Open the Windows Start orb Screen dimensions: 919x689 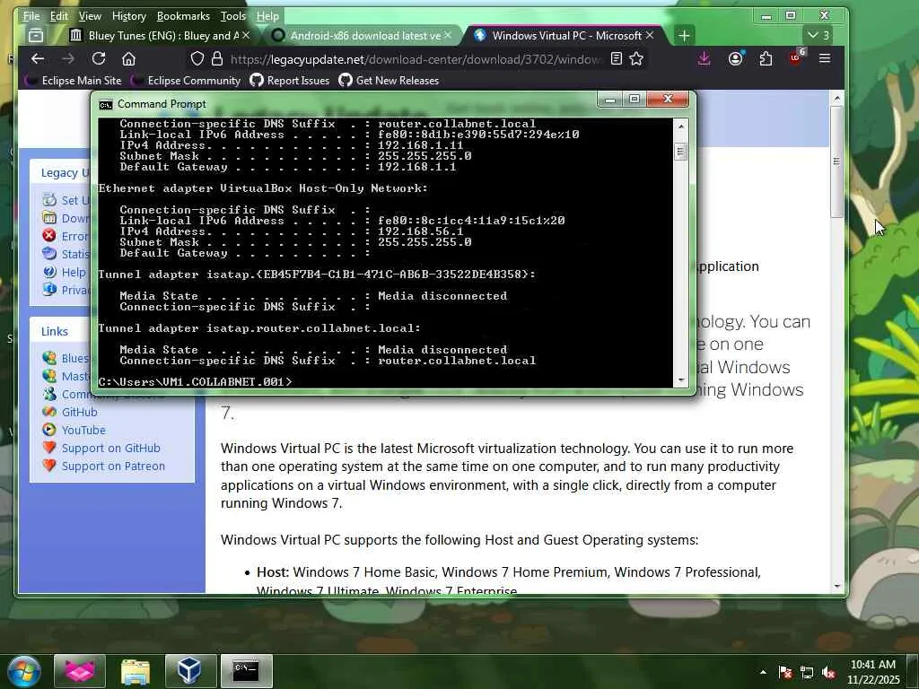pyautogui.click(x=23, y=671)
